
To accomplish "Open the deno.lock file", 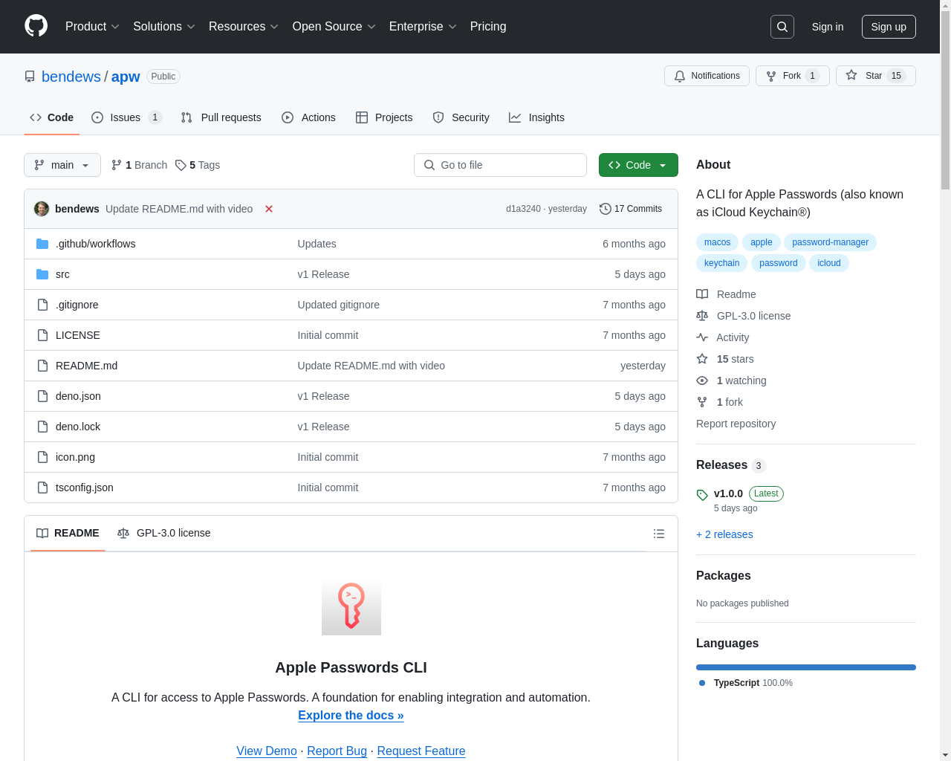I will (x=78, y=427).
